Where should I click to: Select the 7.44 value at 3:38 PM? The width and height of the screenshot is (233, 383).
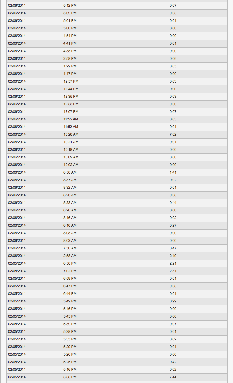pos(173,377)
